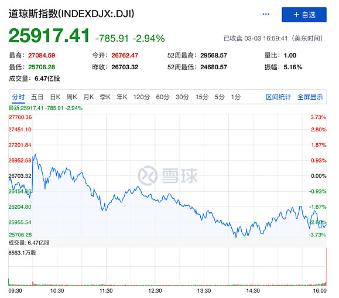Click the daily low 25706.28 in stats

point(42,67)
